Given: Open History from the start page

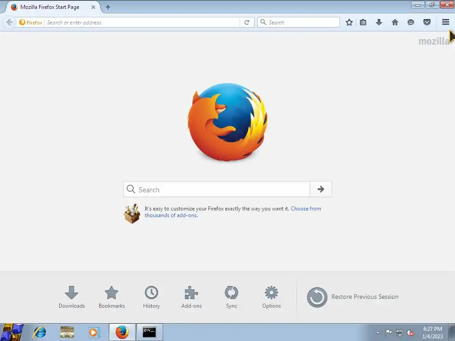Looking at the screenshot, I should coord(152,297).
